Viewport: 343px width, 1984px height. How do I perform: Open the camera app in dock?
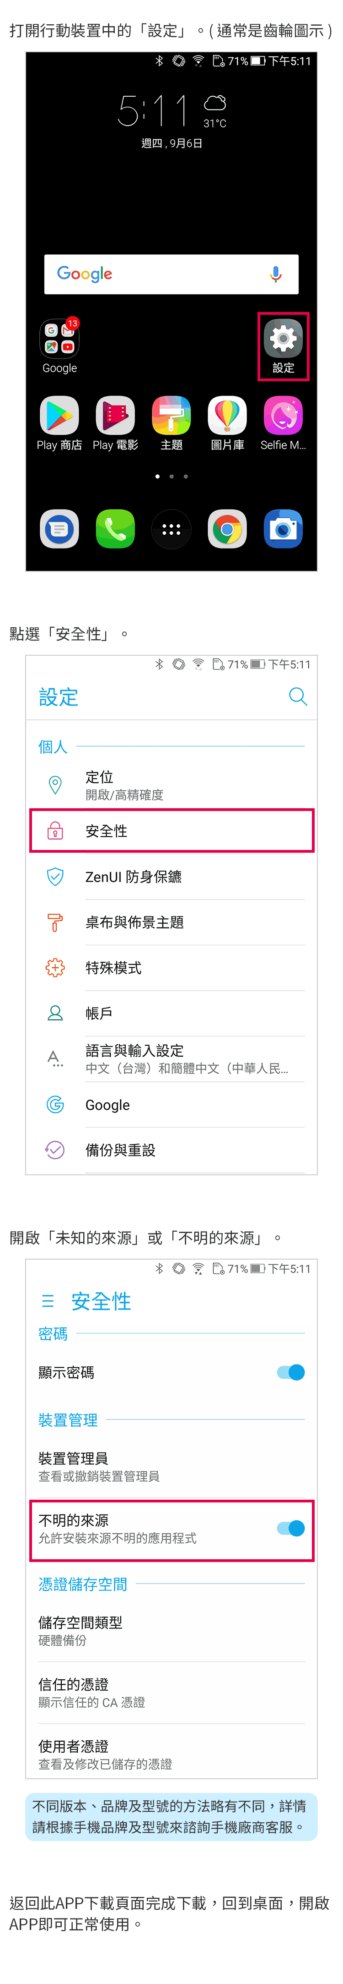point(283,529)
